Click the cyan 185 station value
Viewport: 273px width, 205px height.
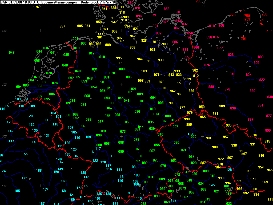tap(17, 191)
